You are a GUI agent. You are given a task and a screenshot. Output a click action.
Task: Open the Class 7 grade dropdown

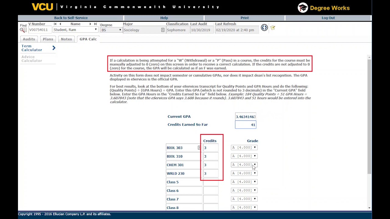[x=244, y=199]
